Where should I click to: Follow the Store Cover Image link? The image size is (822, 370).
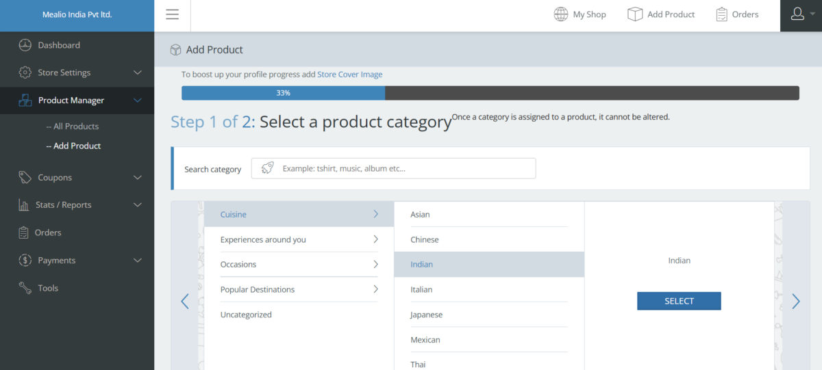click(349, 74)
